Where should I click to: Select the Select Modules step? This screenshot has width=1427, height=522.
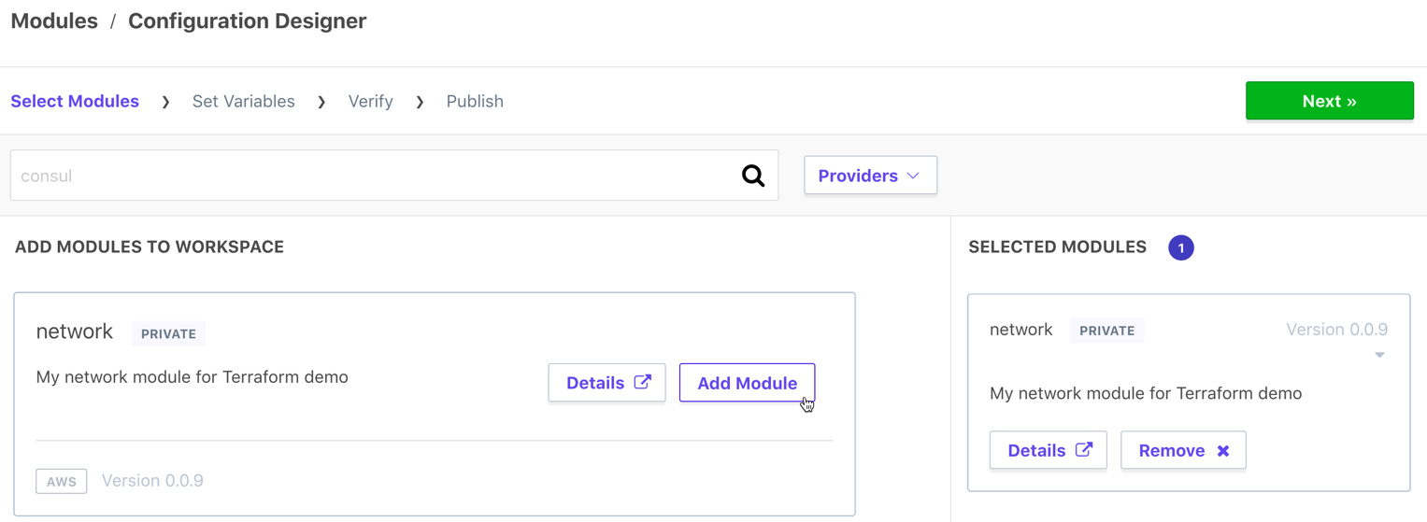point(75,101)
